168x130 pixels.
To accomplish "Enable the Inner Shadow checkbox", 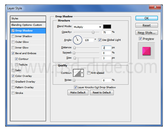I will point(13,36).
